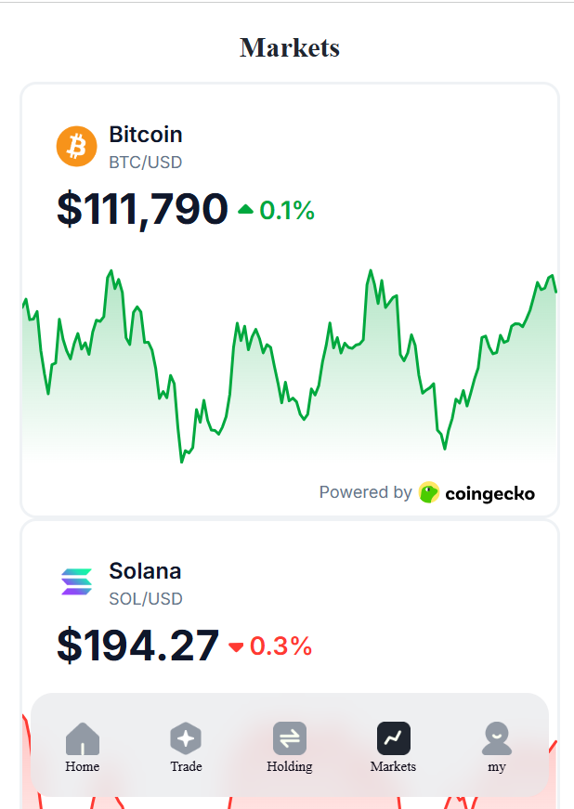
Task: Click the Markets page heading
Action: tap(289, 47)
